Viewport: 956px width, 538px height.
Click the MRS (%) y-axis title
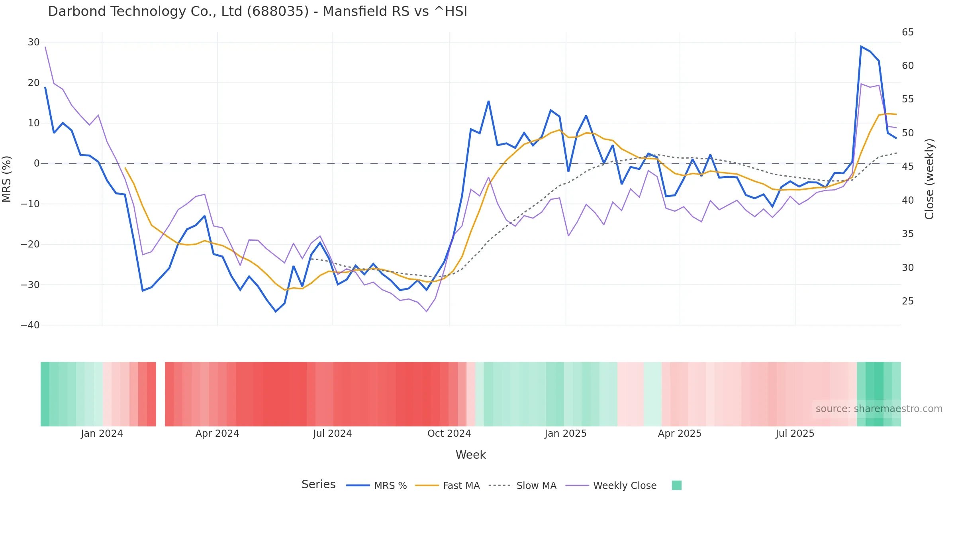point(7,179)
